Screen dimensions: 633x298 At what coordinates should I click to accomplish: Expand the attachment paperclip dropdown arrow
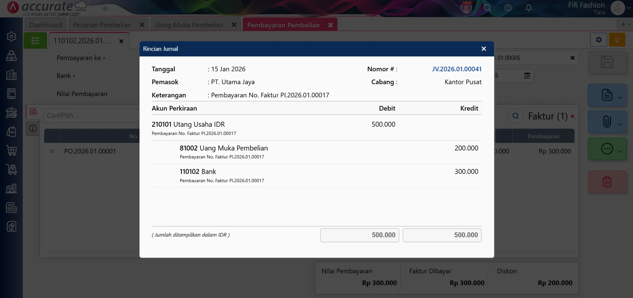pyautogui.click(x=619, y=124)
